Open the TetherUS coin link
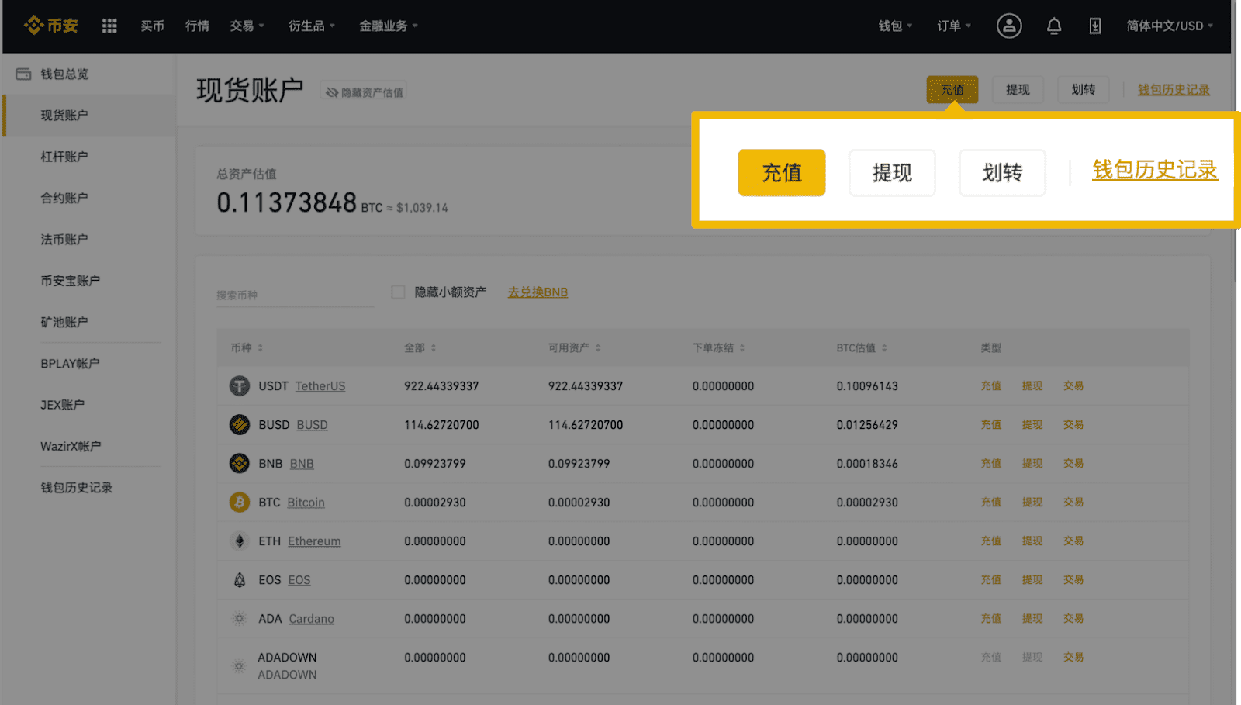 tap(320, 386)
